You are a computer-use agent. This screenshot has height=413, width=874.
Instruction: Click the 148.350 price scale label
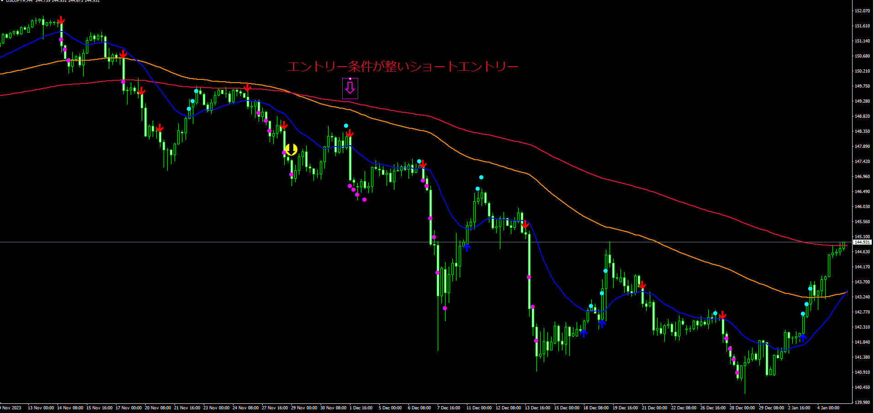(862, 131)
